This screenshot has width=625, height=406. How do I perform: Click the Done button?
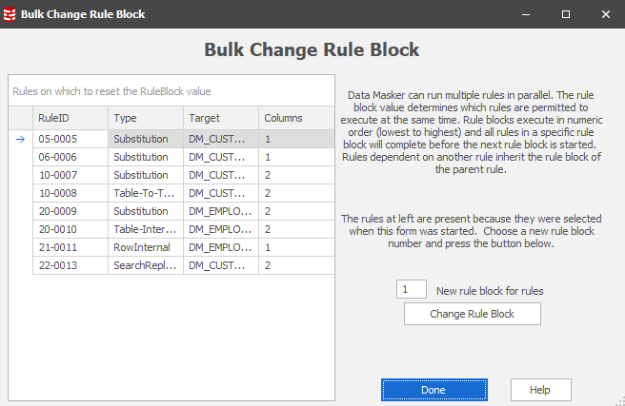coord(434,390)
